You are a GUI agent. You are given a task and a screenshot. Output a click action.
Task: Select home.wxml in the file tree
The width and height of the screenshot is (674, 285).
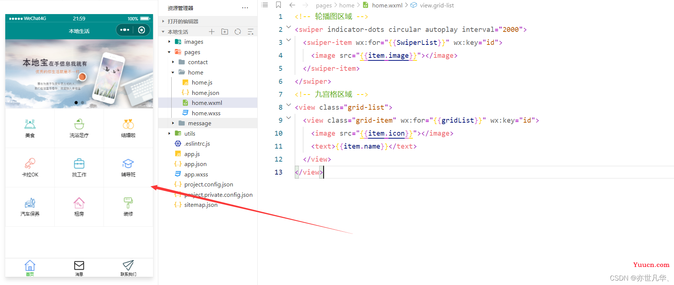click(x=208, y=103)
